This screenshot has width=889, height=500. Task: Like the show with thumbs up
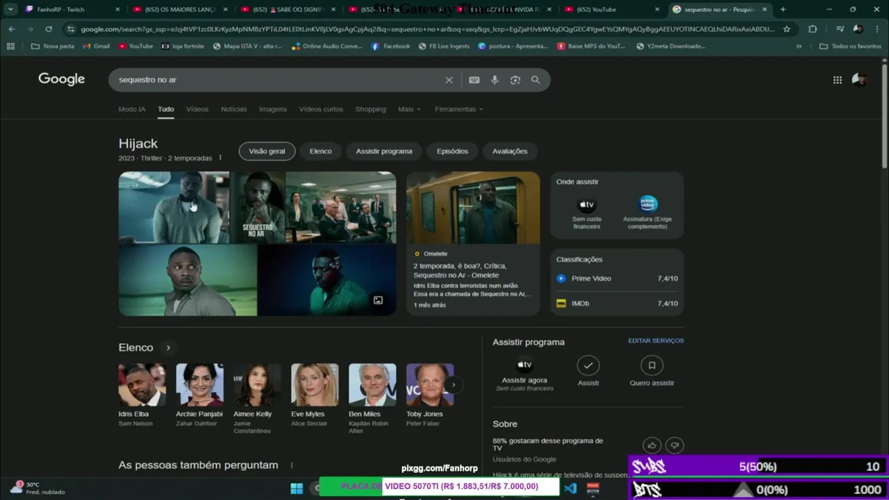point(651,445)
